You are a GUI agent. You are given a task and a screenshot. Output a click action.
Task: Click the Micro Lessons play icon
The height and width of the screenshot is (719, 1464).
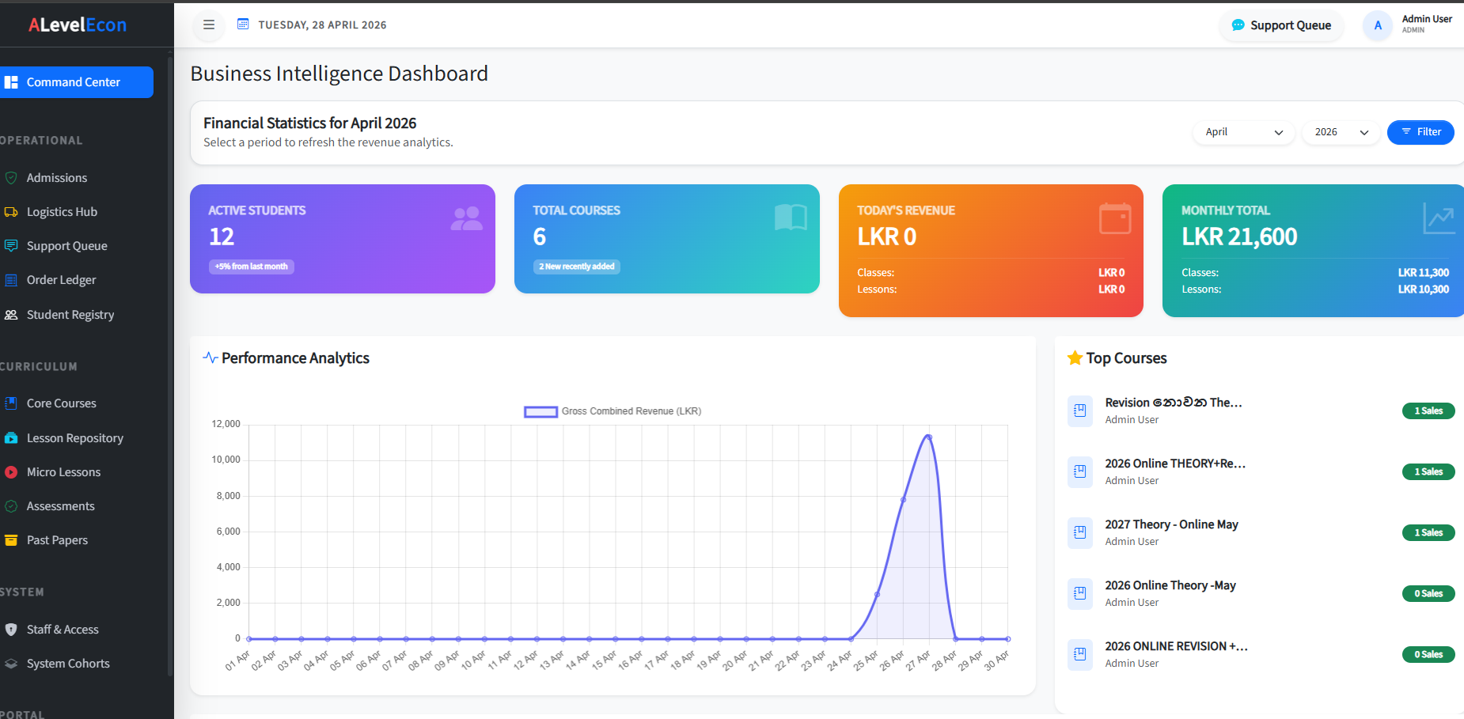(11, 472)
